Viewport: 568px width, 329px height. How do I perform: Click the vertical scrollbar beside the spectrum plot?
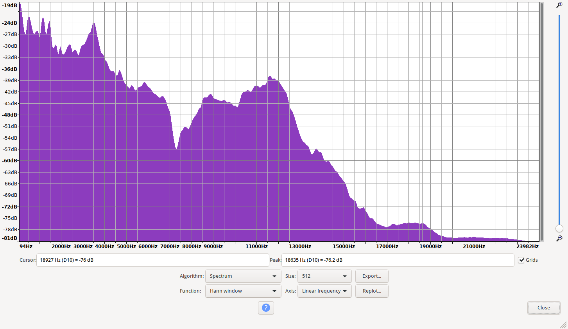click(x=542, y=122)
